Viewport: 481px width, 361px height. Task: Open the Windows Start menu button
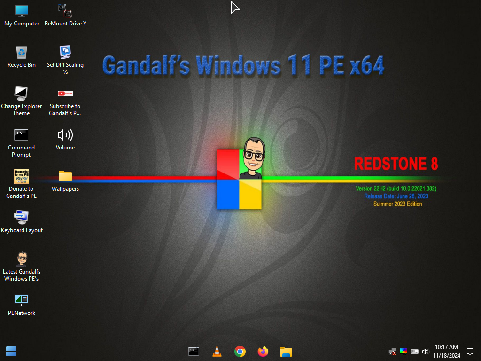pos(11,352)
